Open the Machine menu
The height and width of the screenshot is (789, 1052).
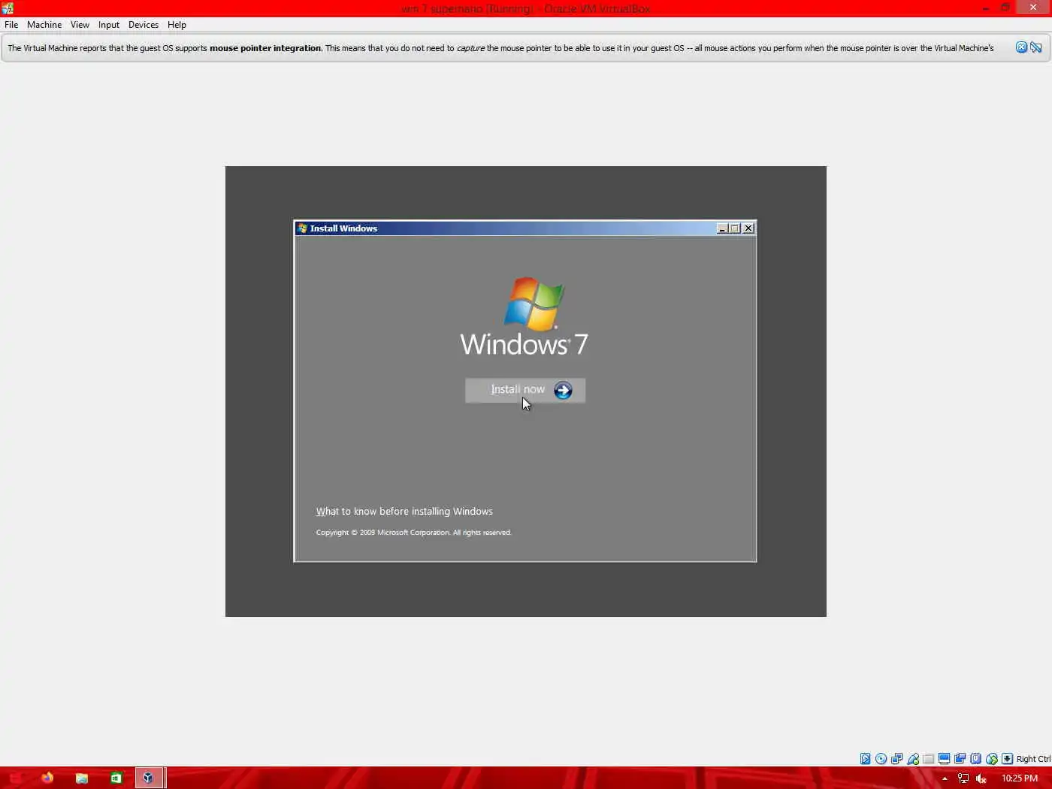(x=44, y=25)
